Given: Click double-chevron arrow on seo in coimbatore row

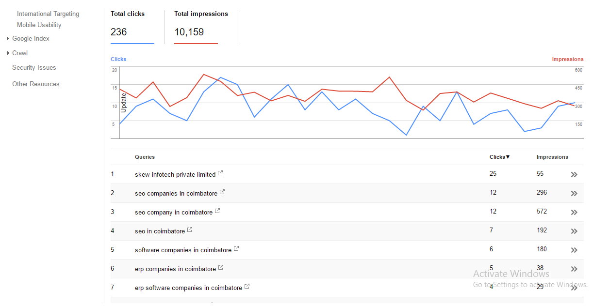Looking at the screenshot, I should (x=574, y=231).
